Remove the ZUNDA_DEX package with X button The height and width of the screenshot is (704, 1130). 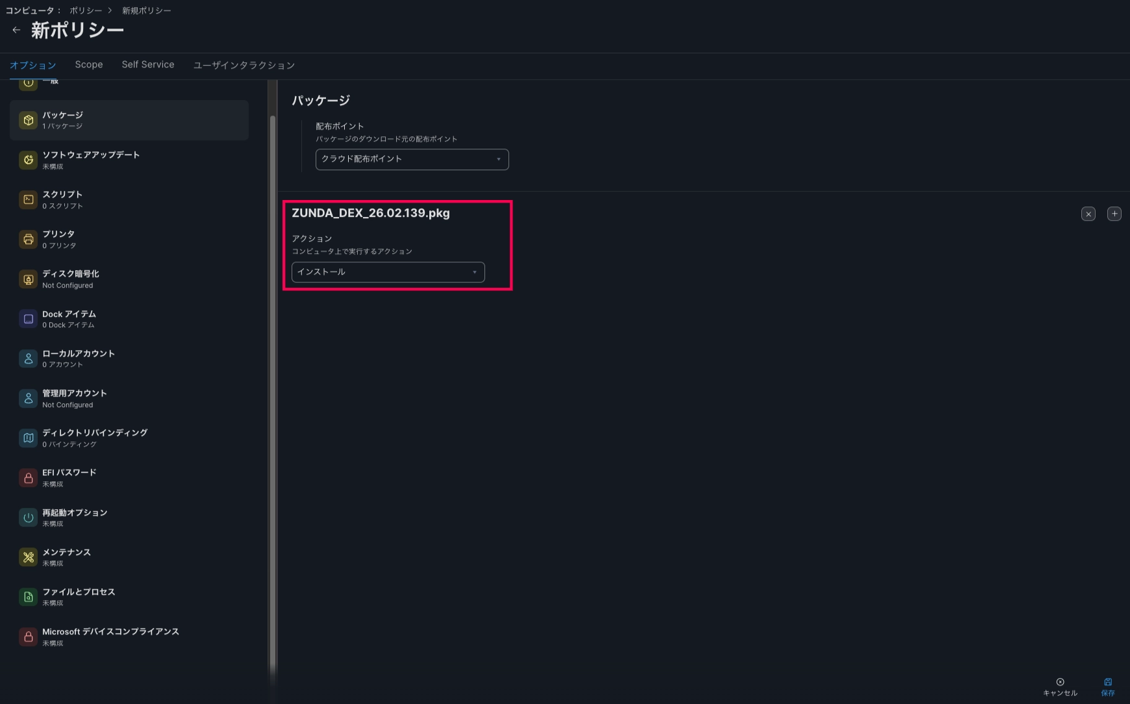click(1088, 214)
